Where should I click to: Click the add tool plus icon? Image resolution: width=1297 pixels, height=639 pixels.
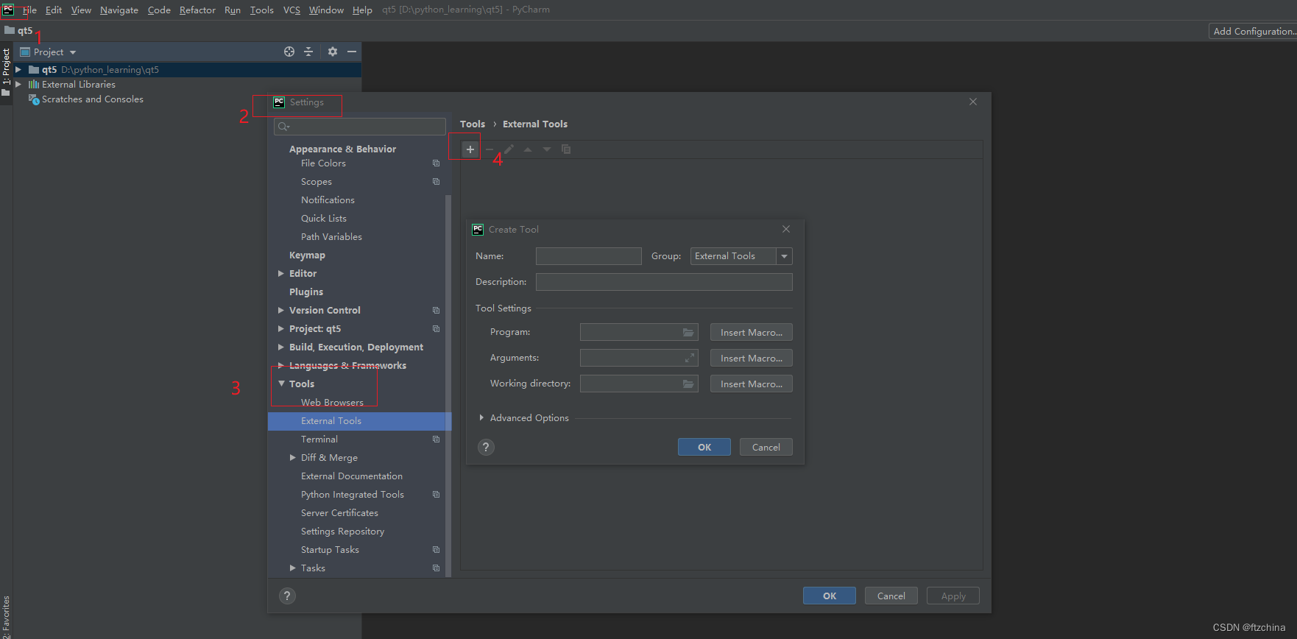[470, 149]
